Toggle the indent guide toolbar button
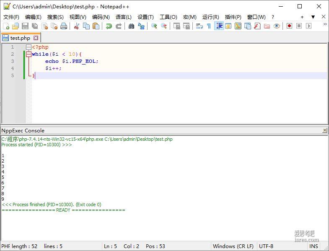 click(x=219, y=26)
